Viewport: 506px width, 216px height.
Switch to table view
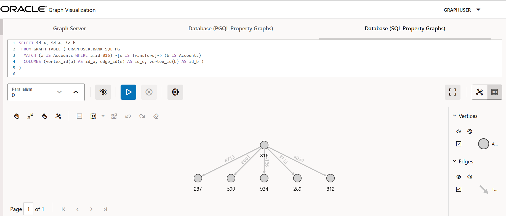tap(494, 92)
